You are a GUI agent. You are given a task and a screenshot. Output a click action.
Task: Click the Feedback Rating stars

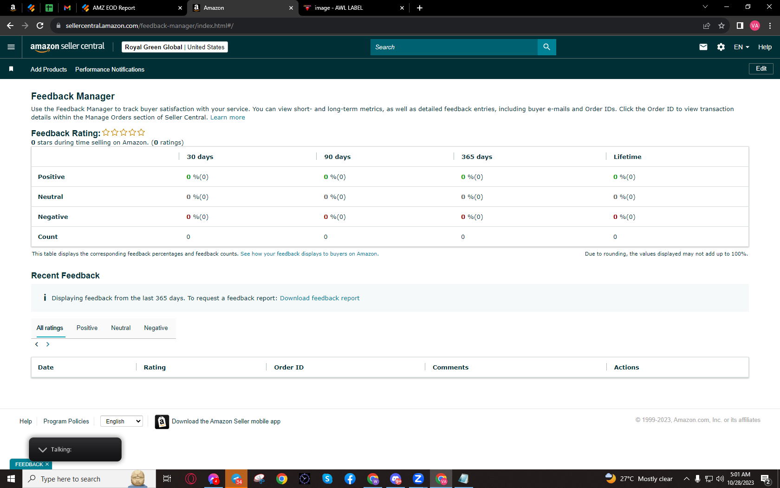123,133
